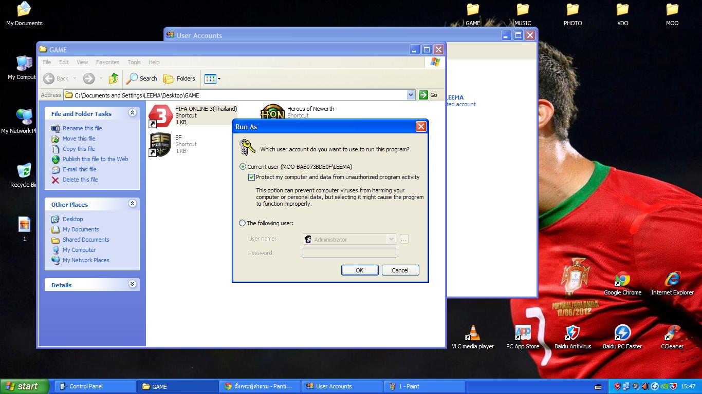Expand the Details panel section
702x394 pixels.
132,284
